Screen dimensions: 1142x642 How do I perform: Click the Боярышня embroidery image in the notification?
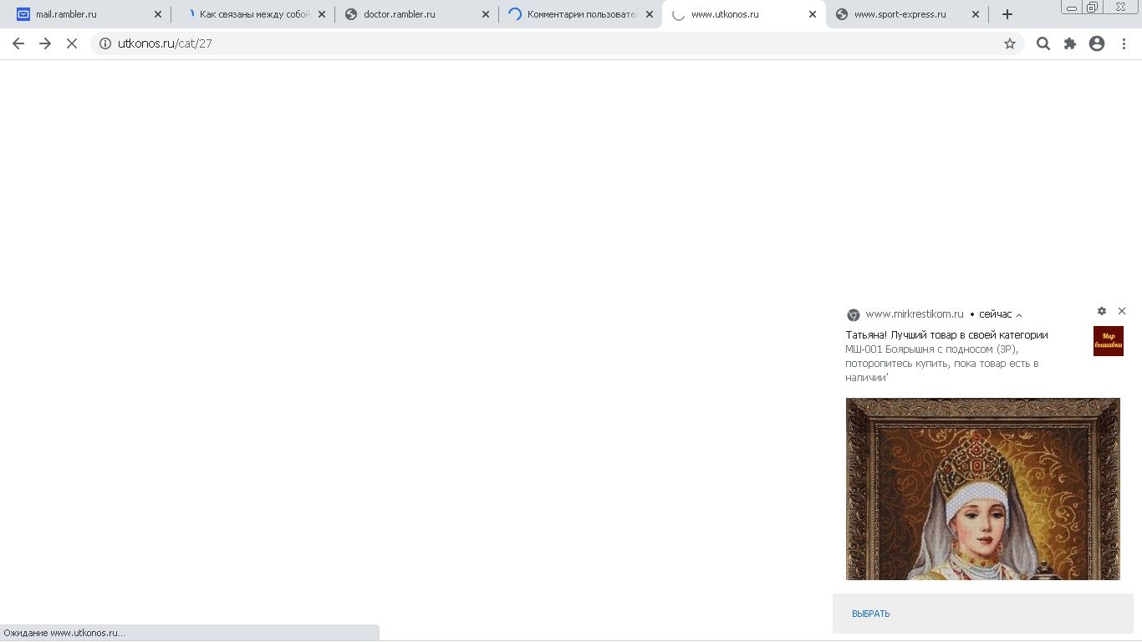[982, 489]
